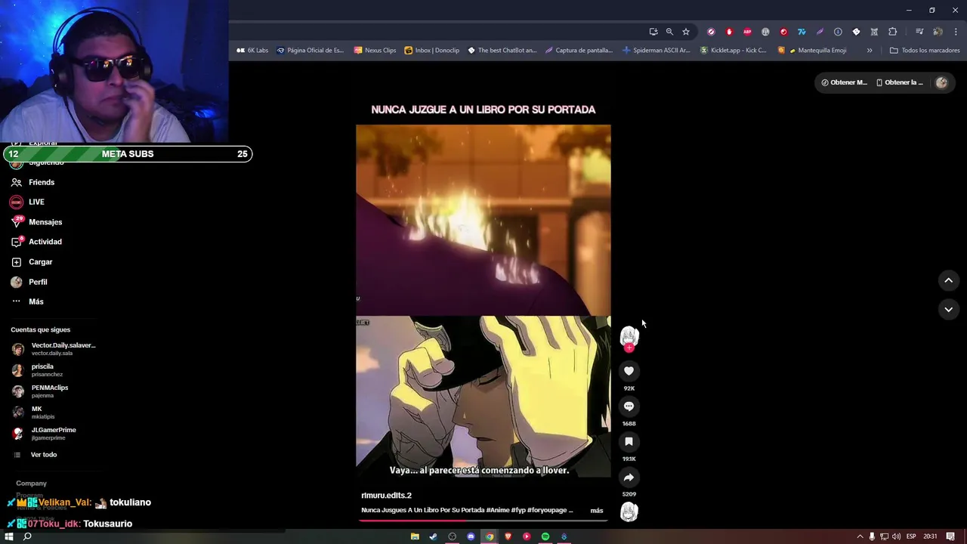This screenshot has width=967, height=544.
Task: Open the spinning sound disc icon
Action: tap(629, 512)
